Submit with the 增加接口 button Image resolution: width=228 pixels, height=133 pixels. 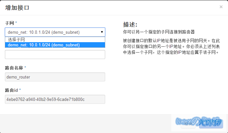[x=212, y=124]
